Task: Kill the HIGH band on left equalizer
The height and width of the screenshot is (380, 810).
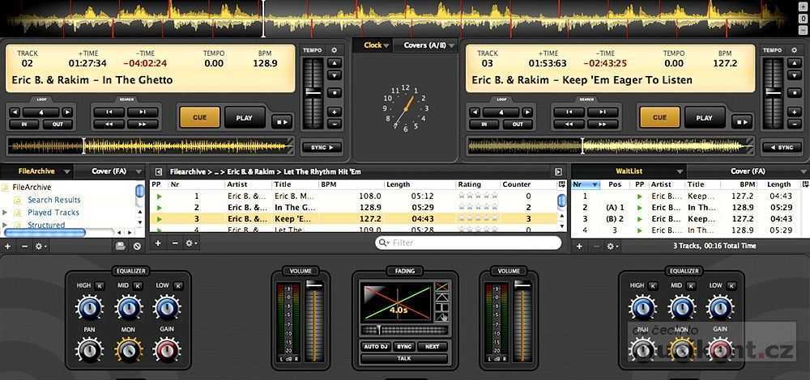Action: (100, 285)
